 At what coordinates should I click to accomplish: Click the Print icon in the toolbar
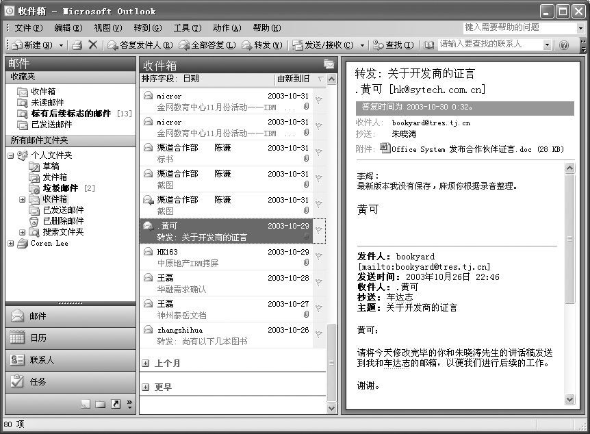tap(77, 45)
